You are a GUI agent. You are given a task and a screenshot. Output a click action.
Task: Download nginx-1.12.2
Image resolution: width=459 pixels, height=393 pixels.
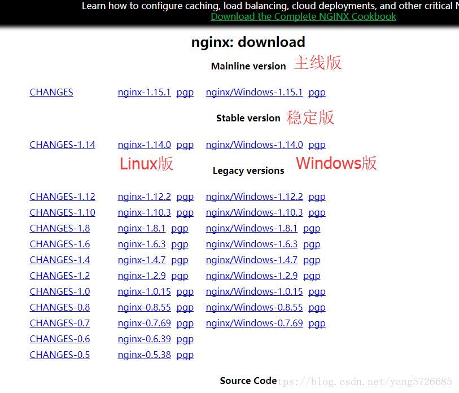tap(145, 197)
